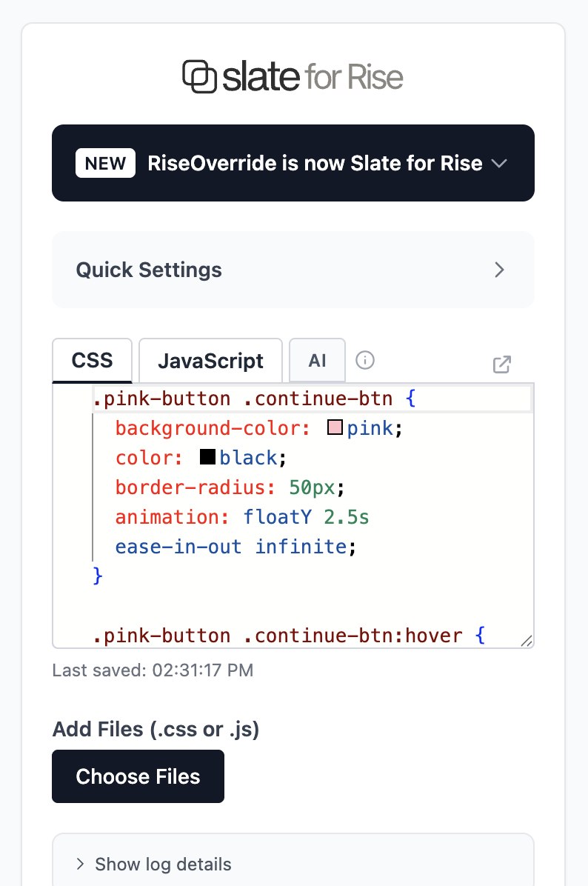
Task: Open the info tooltip beside the AI tab
Action: click(x=364, y=360)
